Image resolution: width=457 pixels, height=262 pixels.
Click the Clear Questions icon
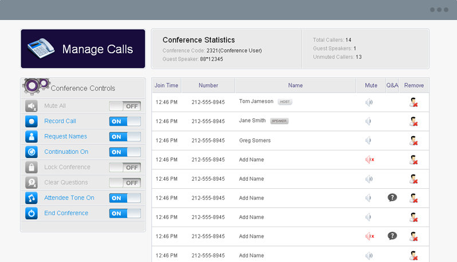(x=31, y=182)
